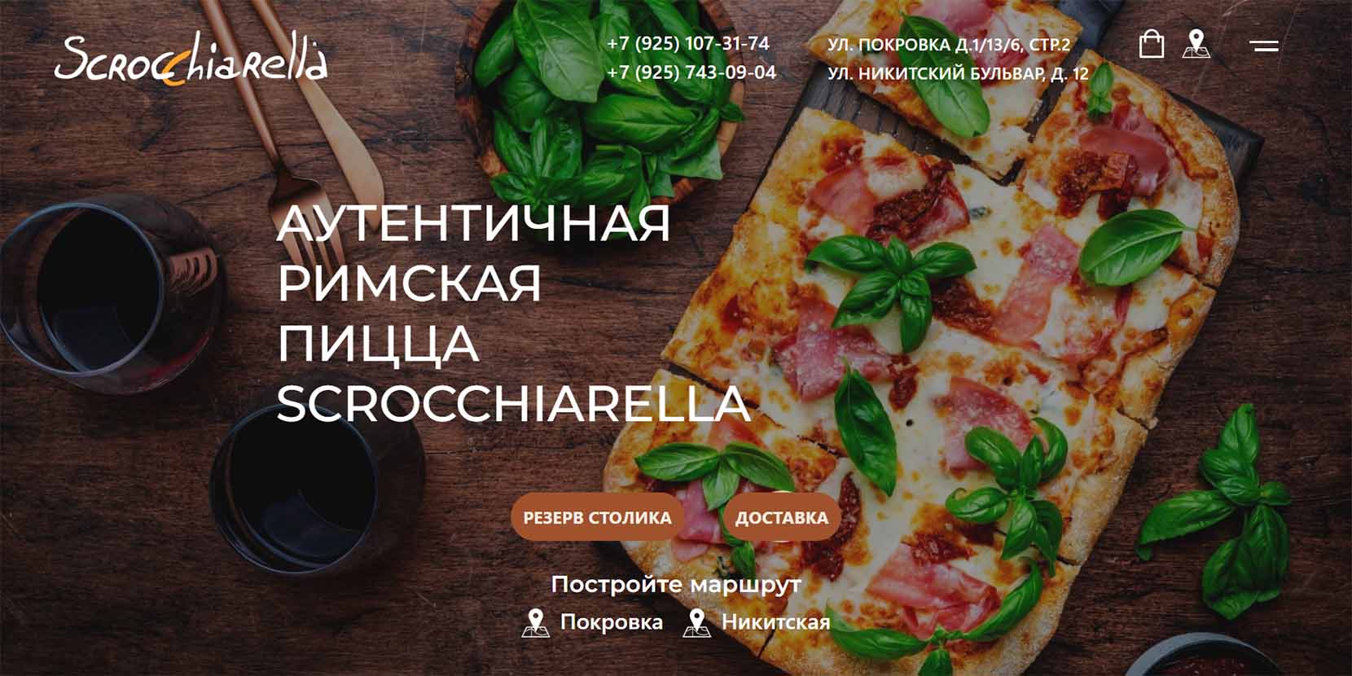
Task: Click the SCROCCHIARELLA word in headline
Action: 513,404
